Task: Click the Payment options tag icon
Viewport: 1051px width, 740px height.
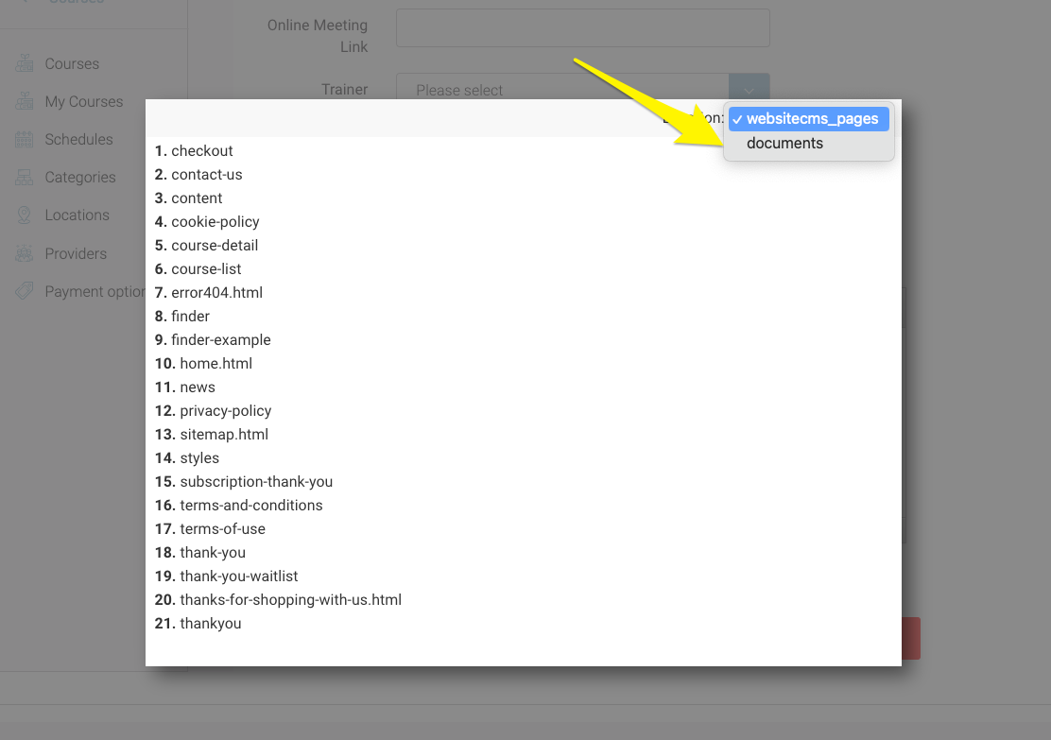Action: pos(25,291)
